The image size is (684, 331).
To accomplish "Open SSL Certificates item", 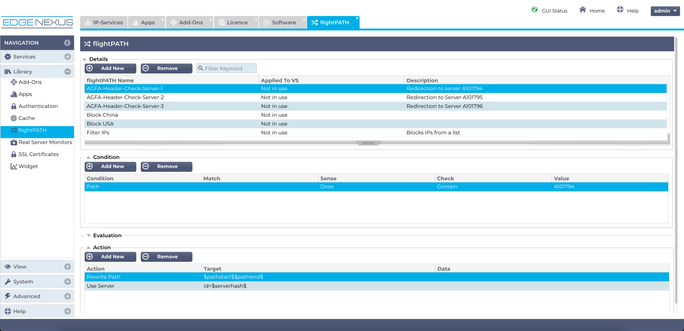I will [35, 154].
